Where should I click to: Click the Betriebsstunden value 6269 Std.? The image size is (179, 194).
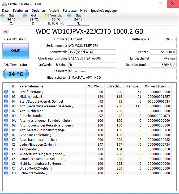[x=163, y=65]
